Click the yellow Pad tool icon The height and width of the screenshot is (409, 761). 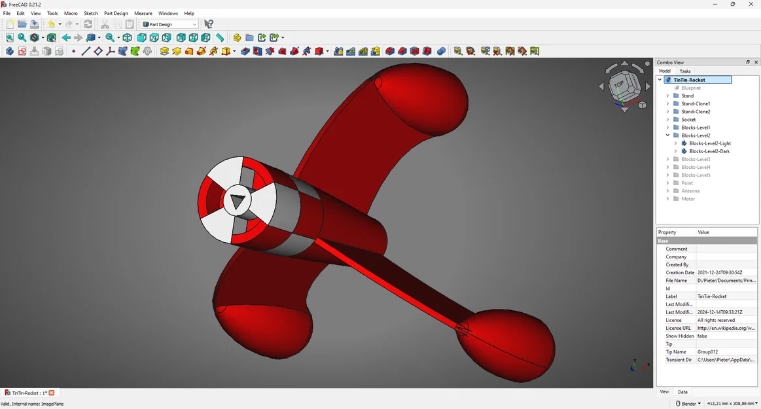pos(164,51)
